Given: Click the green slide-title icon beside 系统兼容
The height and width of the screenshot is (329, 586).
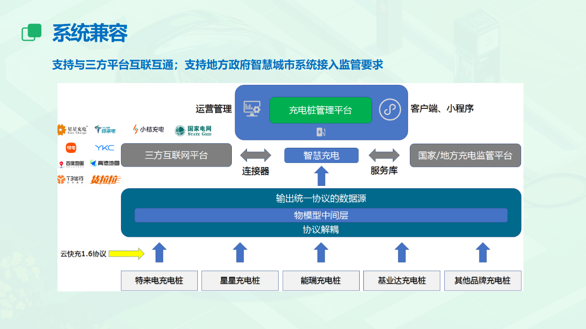Looking at the screenshot, I should (32, 32).
